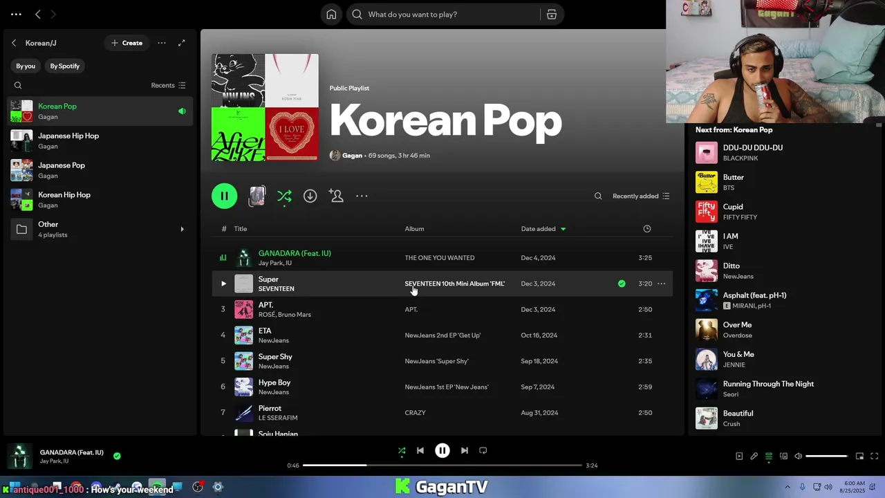
Task: Navigate back with top bar arrow
Action: point(38,14)
